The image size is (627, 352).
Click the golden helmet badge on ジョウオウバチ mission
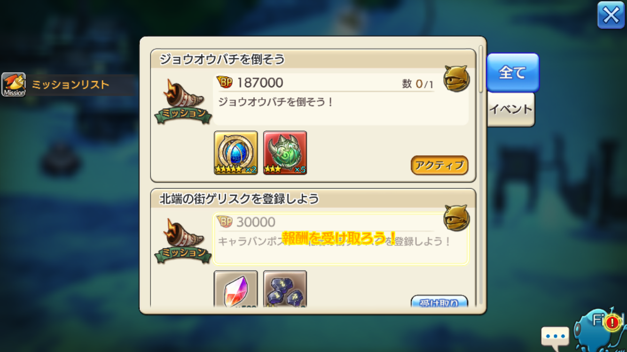click(456, 78)
